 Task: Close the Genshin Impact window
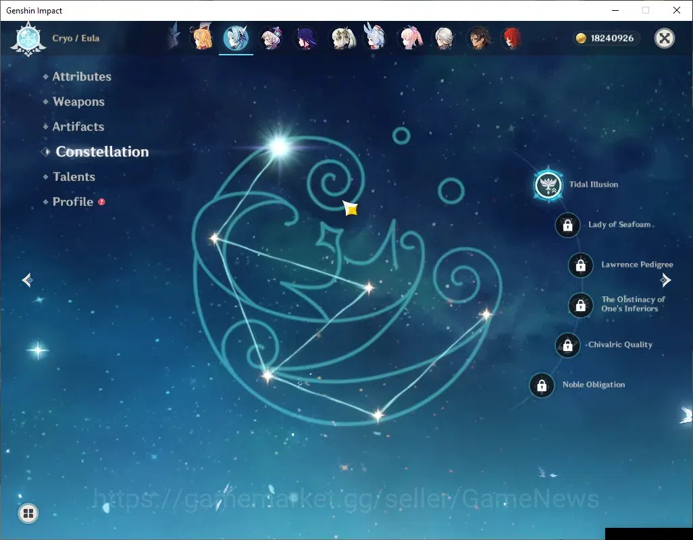click(x=677, y=10)
